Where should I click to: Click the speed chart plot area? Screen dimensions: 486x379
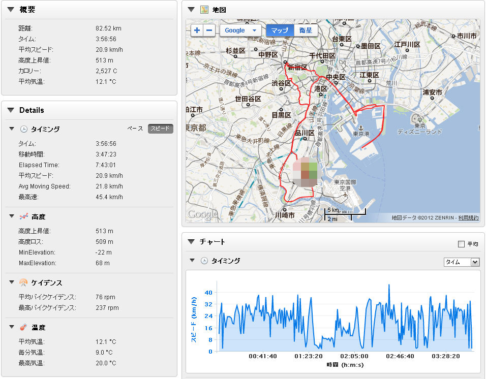coord(346,316)
